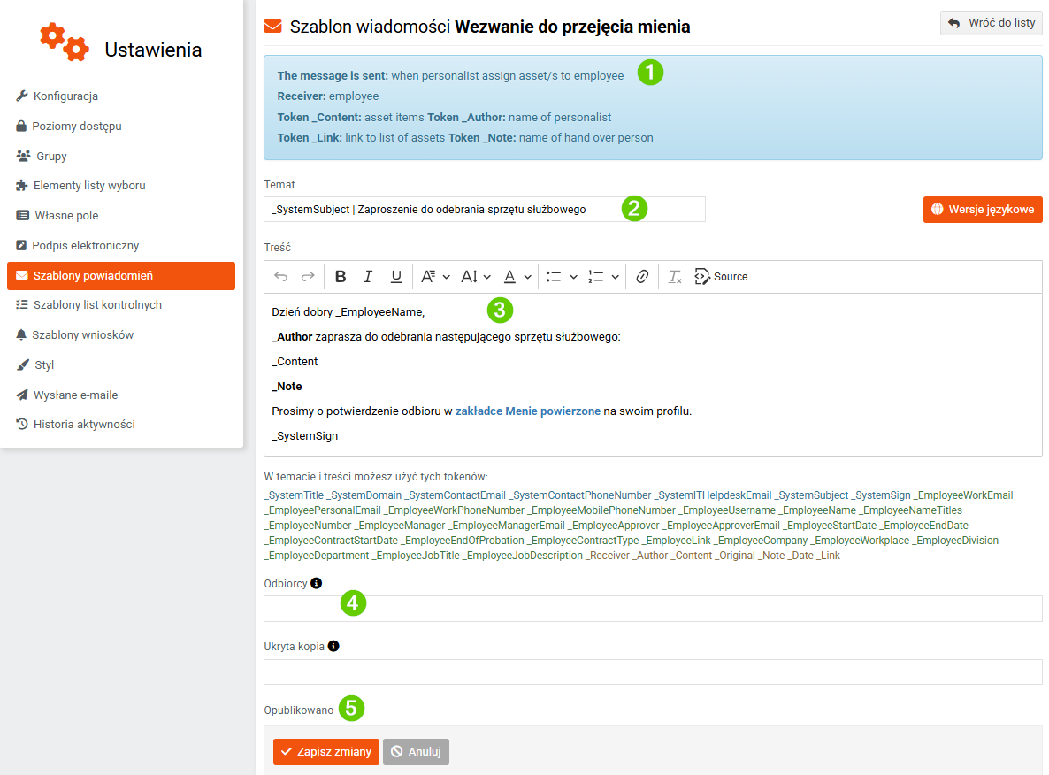This screenshot has height=775, width=1049.
Task: Toggle bold formatting in the editor toolbar
Action: [341, 276]
